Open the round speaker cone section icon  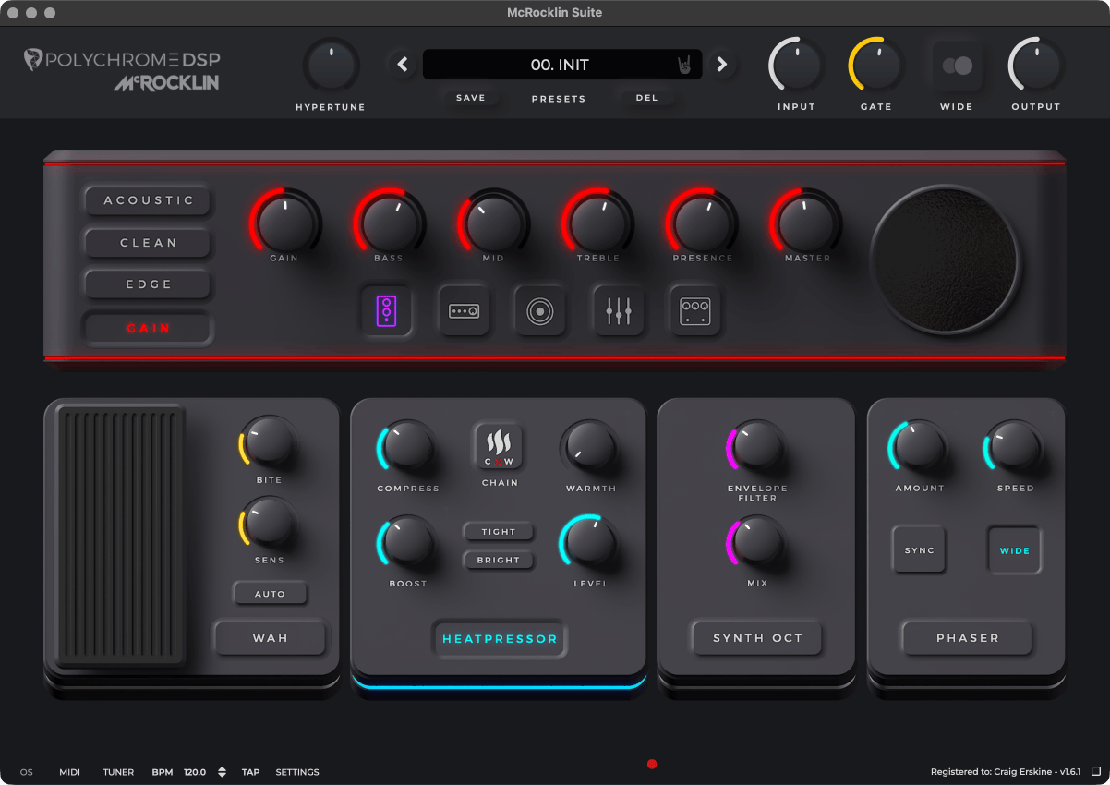540,311
